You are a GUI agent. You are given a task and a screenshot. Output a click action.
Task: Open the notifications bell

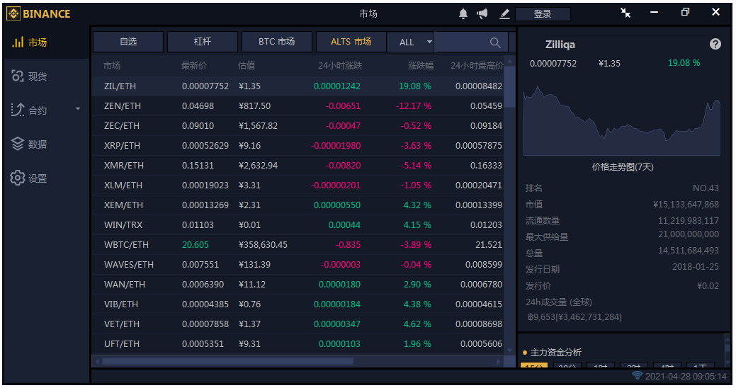click(x=463, y=13)
